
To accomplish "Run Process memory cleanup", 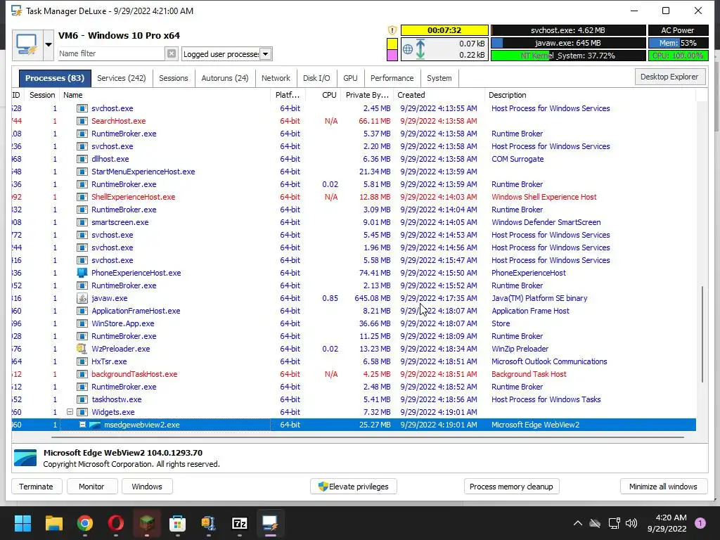I will (x=511, y=487).
